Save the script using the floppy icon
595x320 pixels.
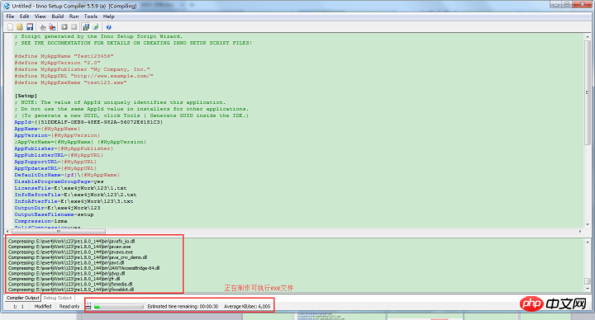[x=30, y=27]
